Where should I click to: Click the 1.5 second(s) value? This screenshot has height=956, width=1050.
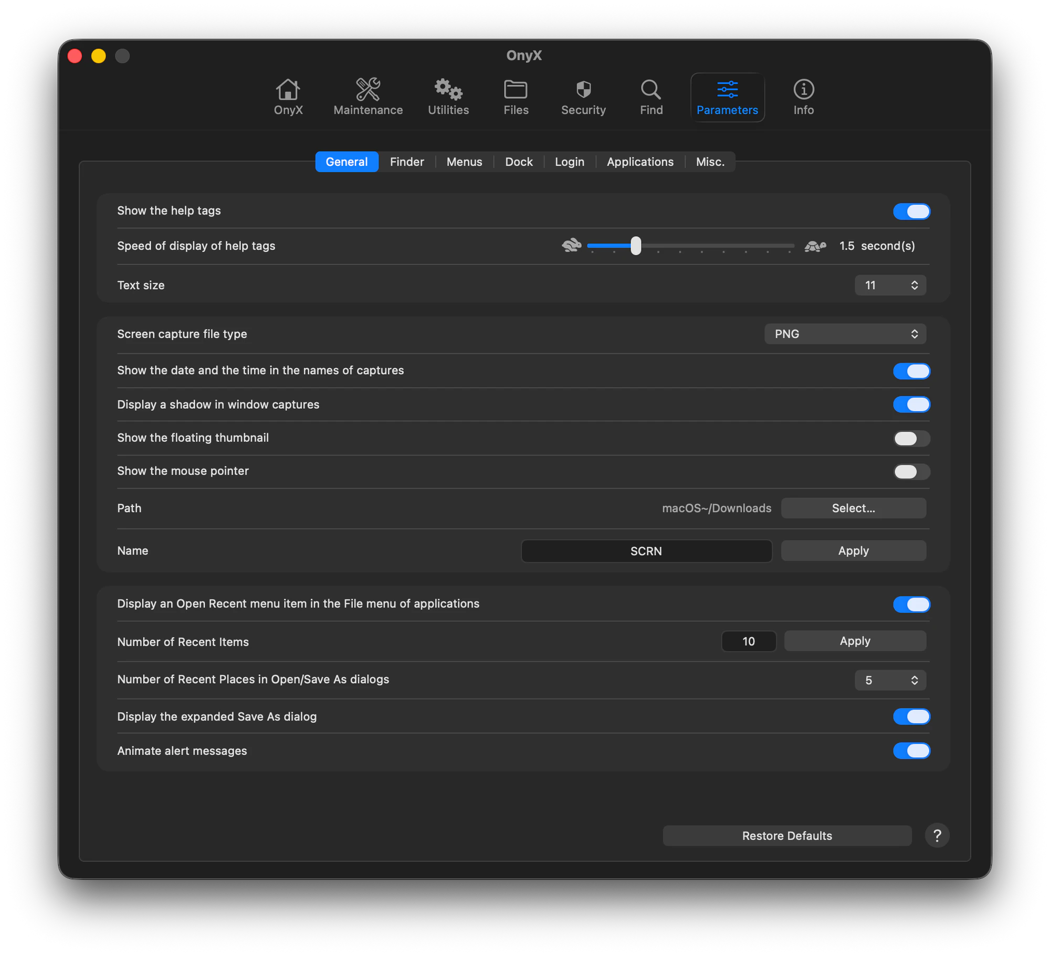pos(877,246)
